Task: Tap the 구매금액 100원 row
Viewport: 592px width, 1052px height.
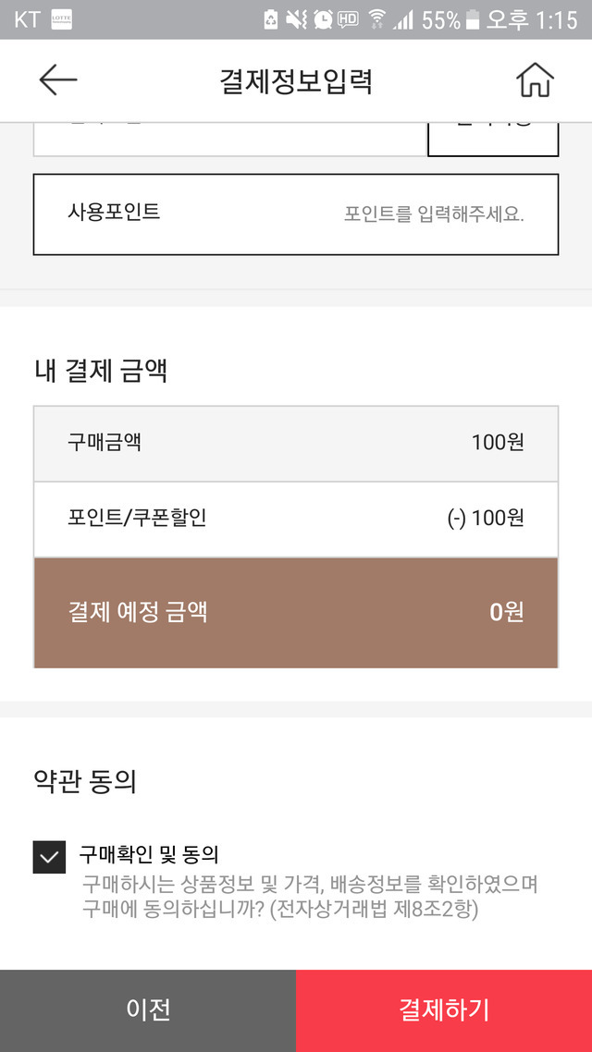Action: coord(296,443)
